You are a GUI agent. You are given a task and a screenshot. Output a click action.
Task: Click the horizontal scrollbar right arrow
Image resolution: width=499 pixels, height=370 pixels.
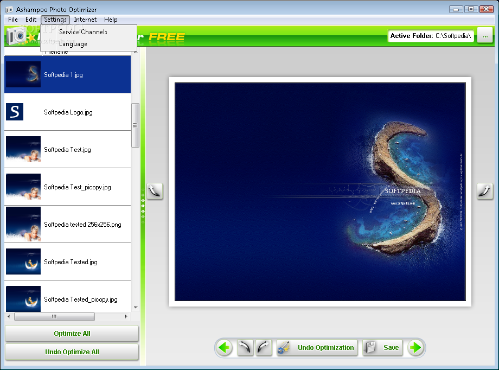[126, 316]
